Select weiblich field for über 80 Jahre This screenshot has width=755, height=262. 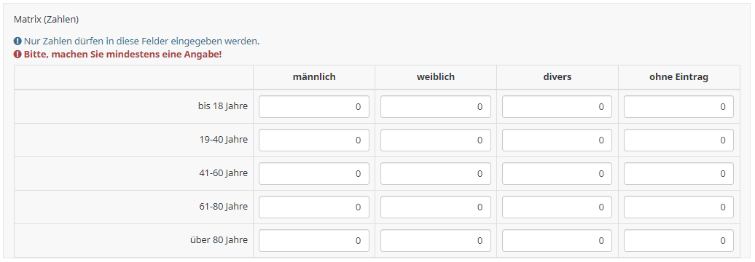[436, 240]
